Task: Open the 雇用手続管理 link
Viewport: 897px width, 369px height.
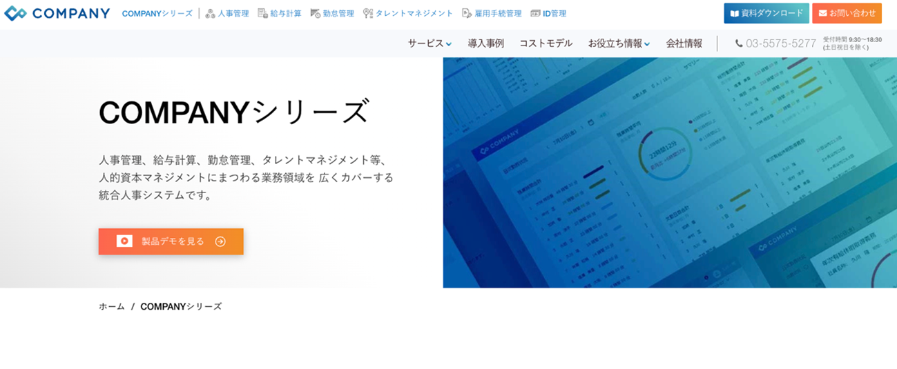Action: click(498, 13)
